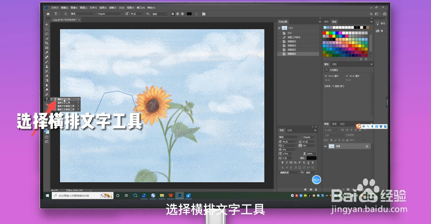This screenshot has height=224, width=431.
Task: Click foreground color swatch in toolbar
Action: coord(46,130)
